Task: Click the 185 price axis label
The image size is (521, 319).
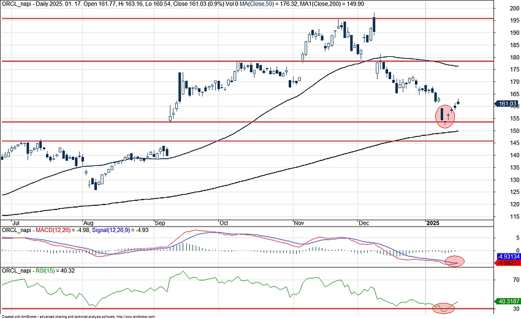Action: point(514,45)
